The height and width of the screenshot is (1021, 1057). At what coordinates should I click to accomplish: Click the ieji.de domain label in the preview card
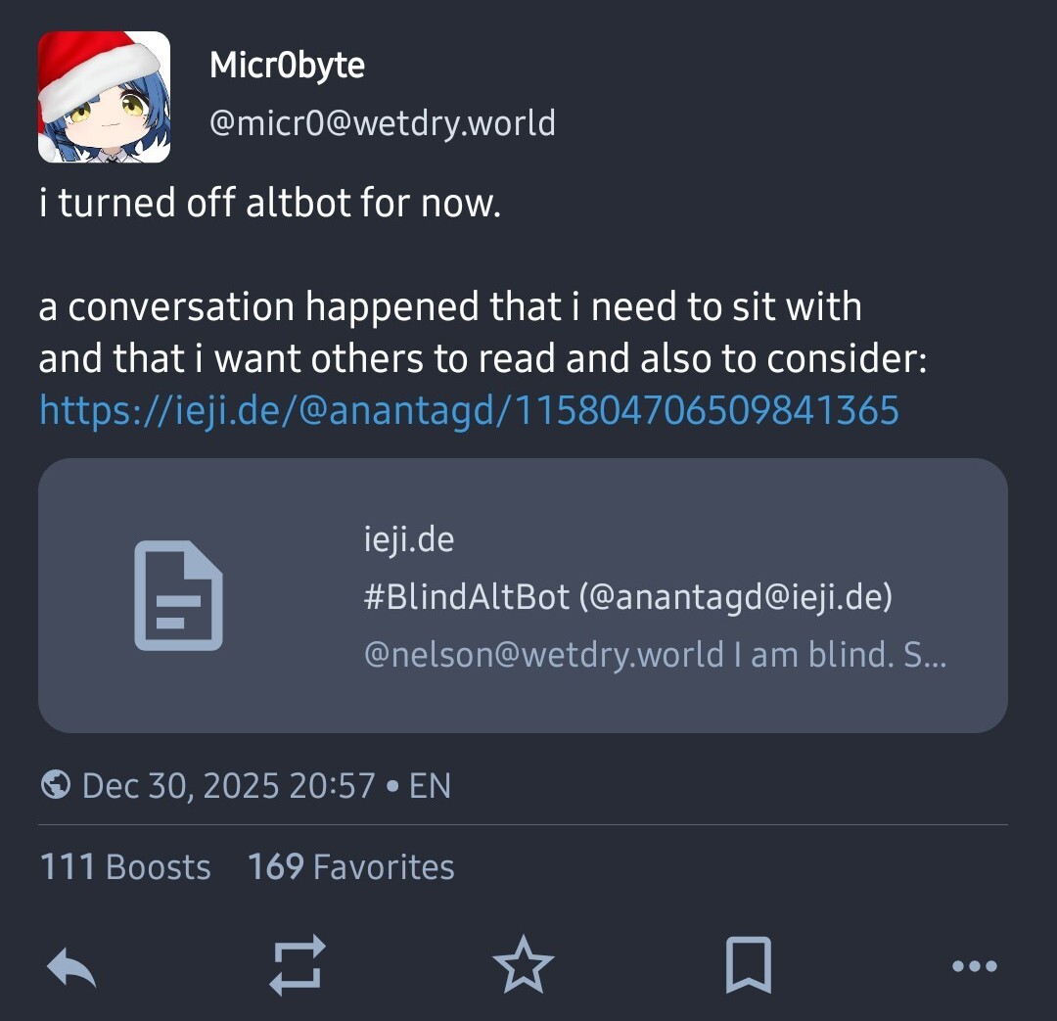point(408,539)
